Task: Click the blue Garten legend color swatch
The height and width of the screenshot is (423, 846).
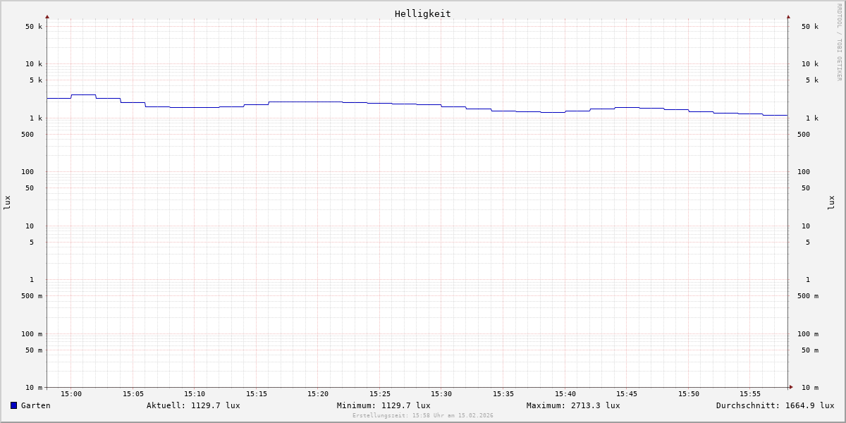Action: click(x=13, y=405)
